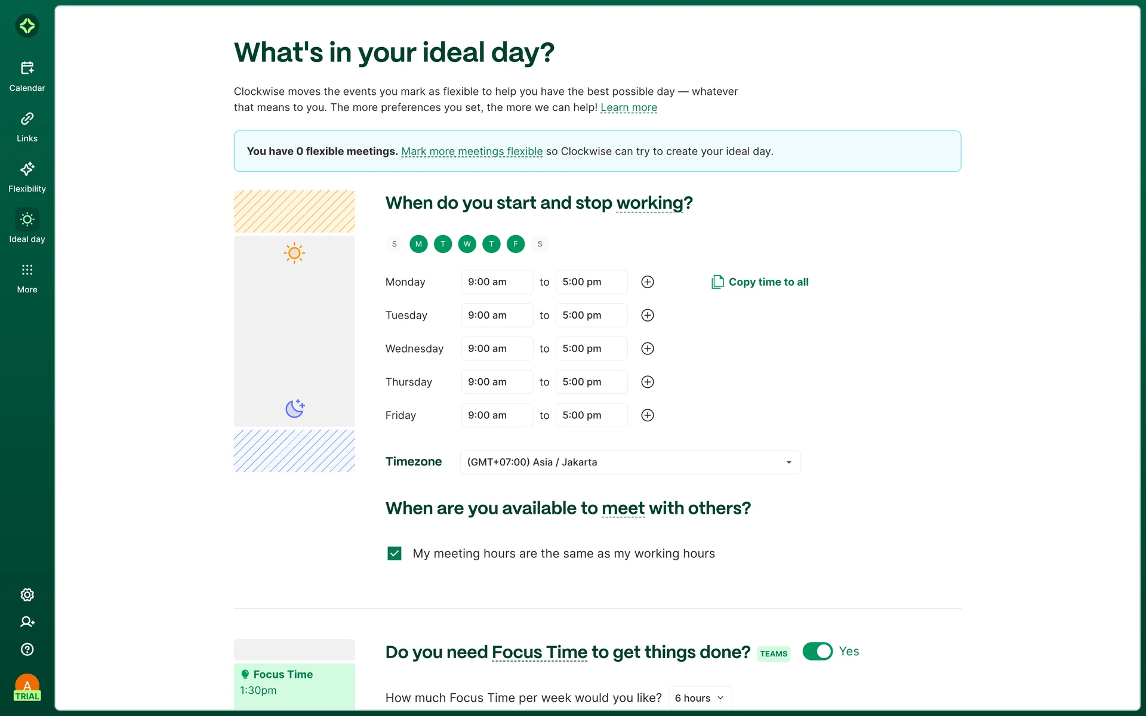This screenshot has width=1146, height=716.
Task: Click the invite user icon
Action: pyautogui.click(x=27, y=622)
